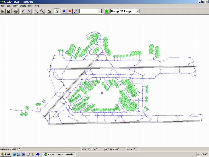The height and width of the screenshot is (157, 209).
Task: Toggle the lock padlock button
Action: tap(49, 11)
